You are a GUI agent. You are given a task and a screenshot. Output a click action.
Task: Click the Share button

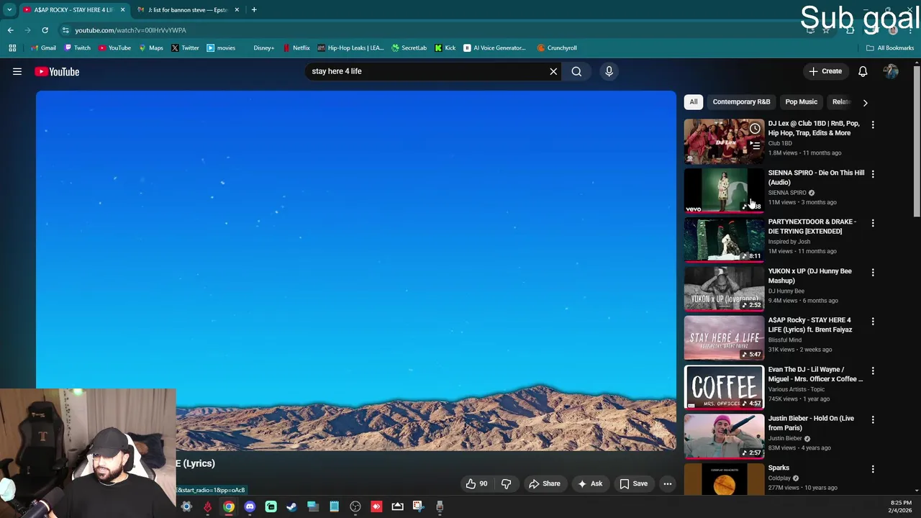544,483
